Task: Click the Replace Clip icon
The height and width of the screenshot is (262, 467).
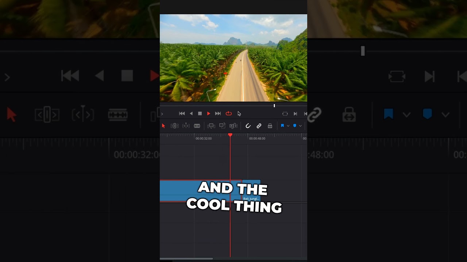Action: coord(233,126)
